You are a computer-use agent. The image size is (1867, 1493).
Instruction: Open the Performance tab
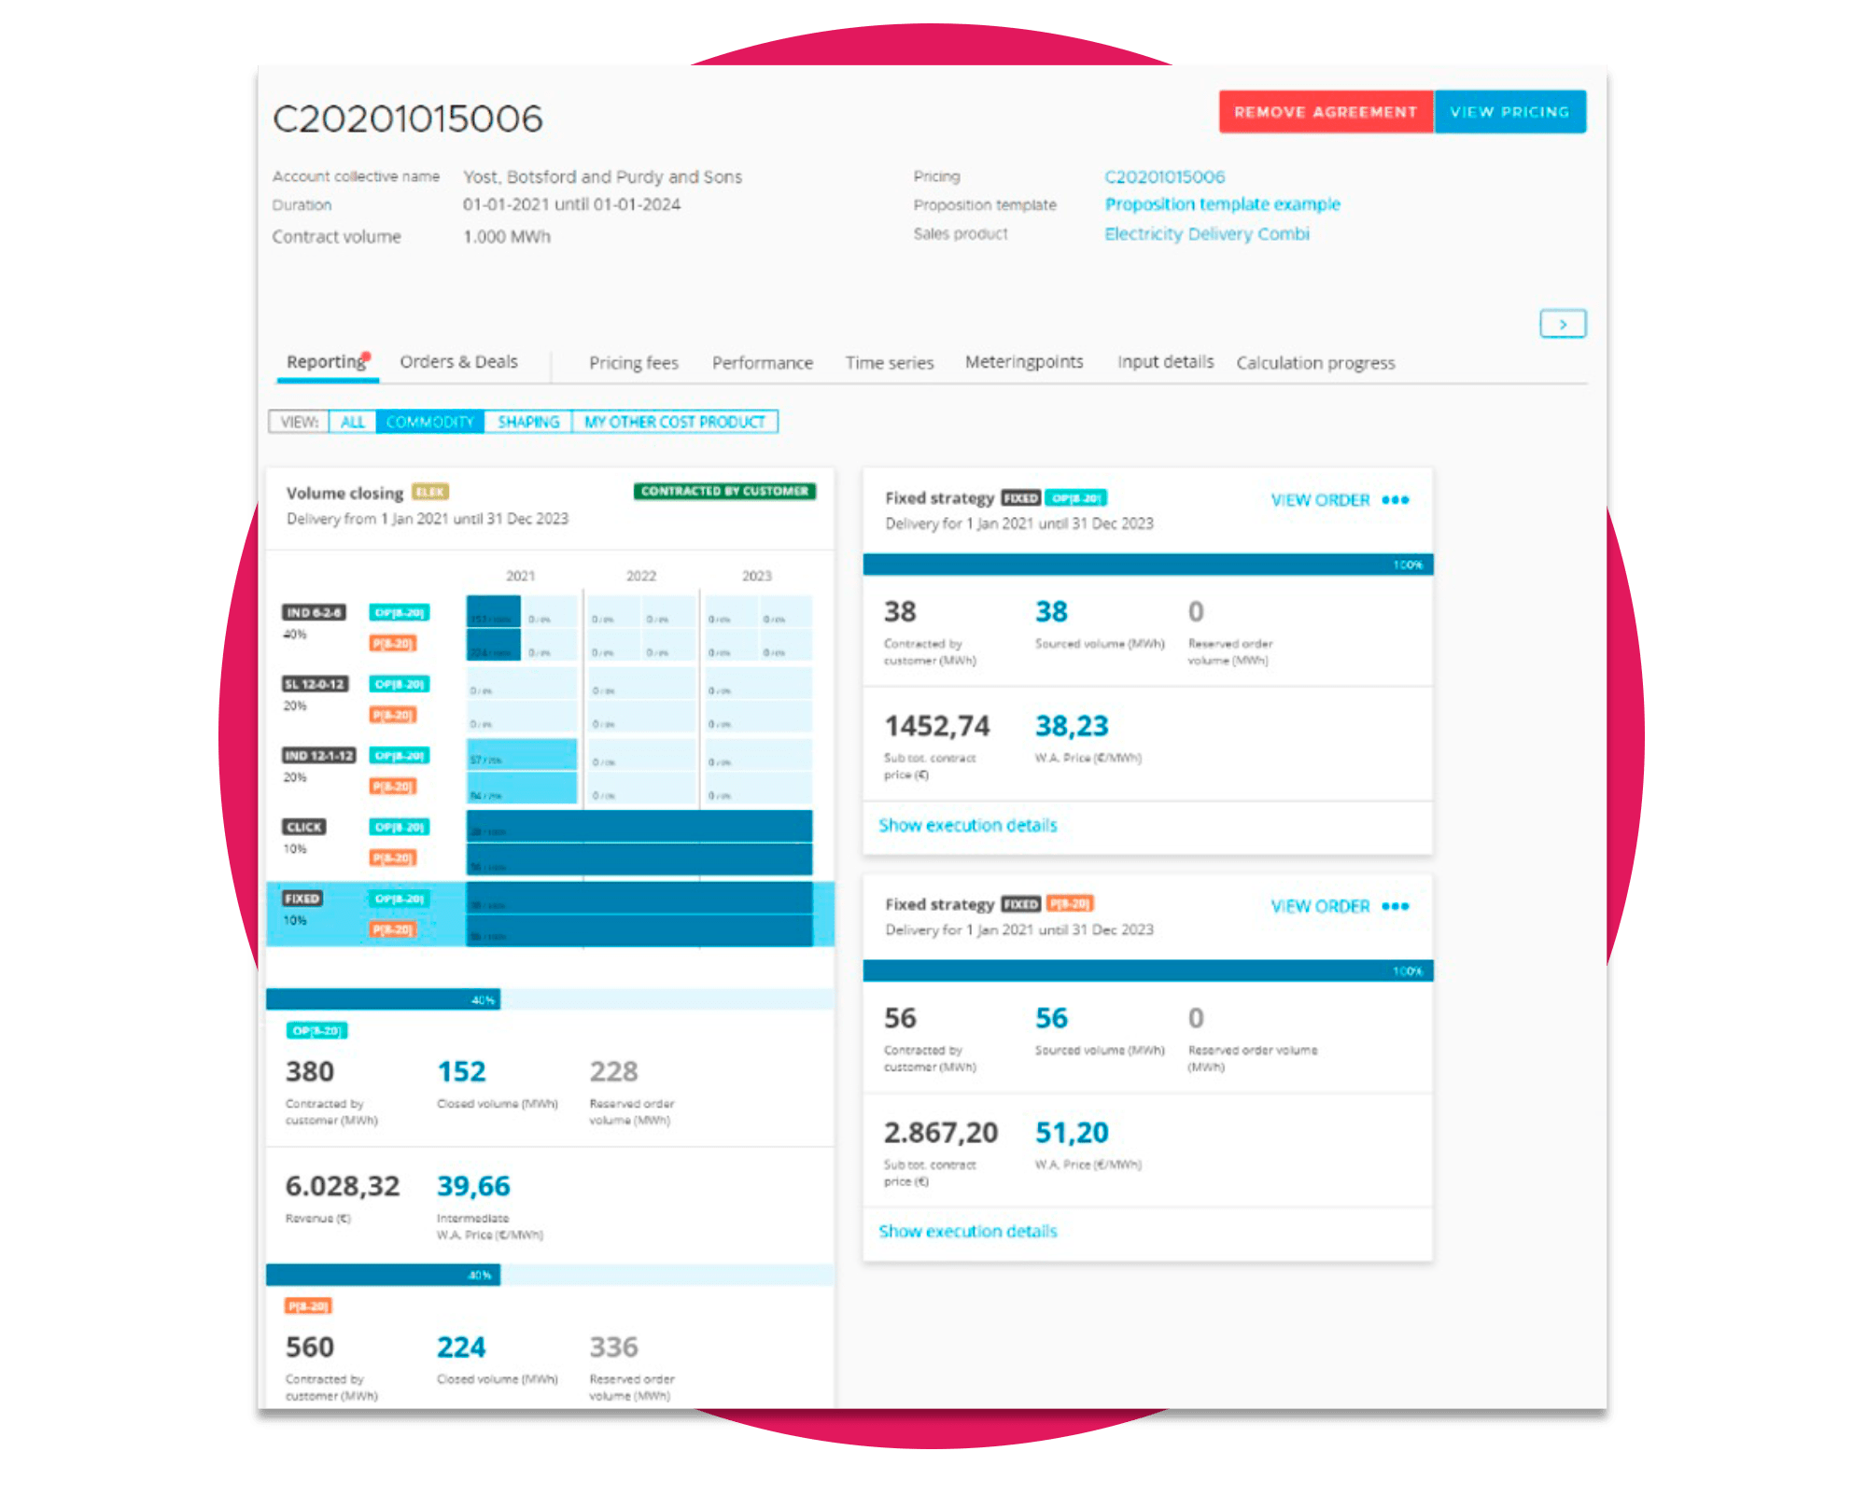tap(762, 363)
